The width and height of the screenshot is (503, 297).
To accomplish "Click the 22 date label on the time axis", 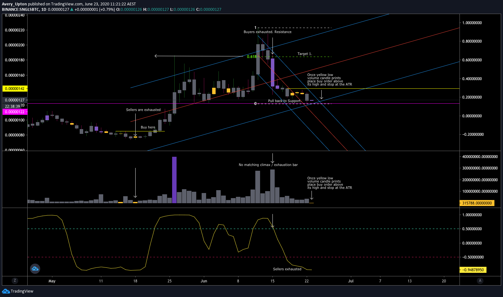I will click(x=307, y=281).
